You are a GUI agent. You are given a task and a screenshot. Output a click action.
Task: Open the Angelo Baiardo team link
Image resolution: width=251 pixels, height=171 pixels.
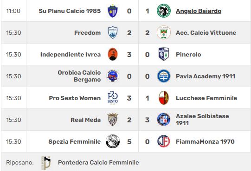(x=199, y=11)
